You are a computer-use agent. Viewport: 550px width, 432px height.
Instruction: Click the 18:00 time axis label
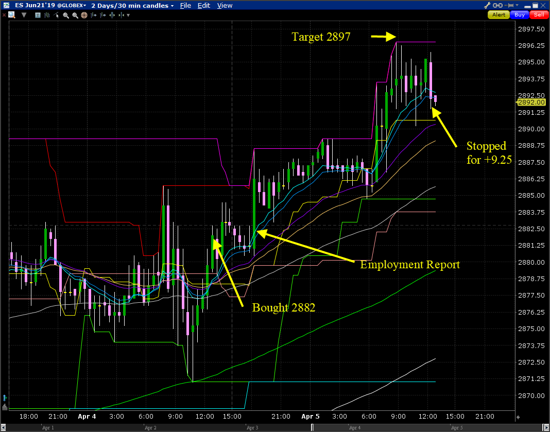coord(29,417)
